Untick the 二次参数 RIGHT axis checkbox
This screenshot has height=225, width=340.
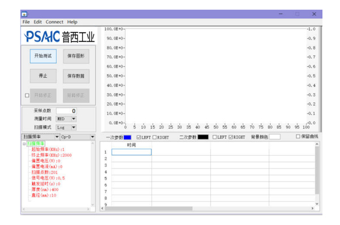click(x=231, y=137)
